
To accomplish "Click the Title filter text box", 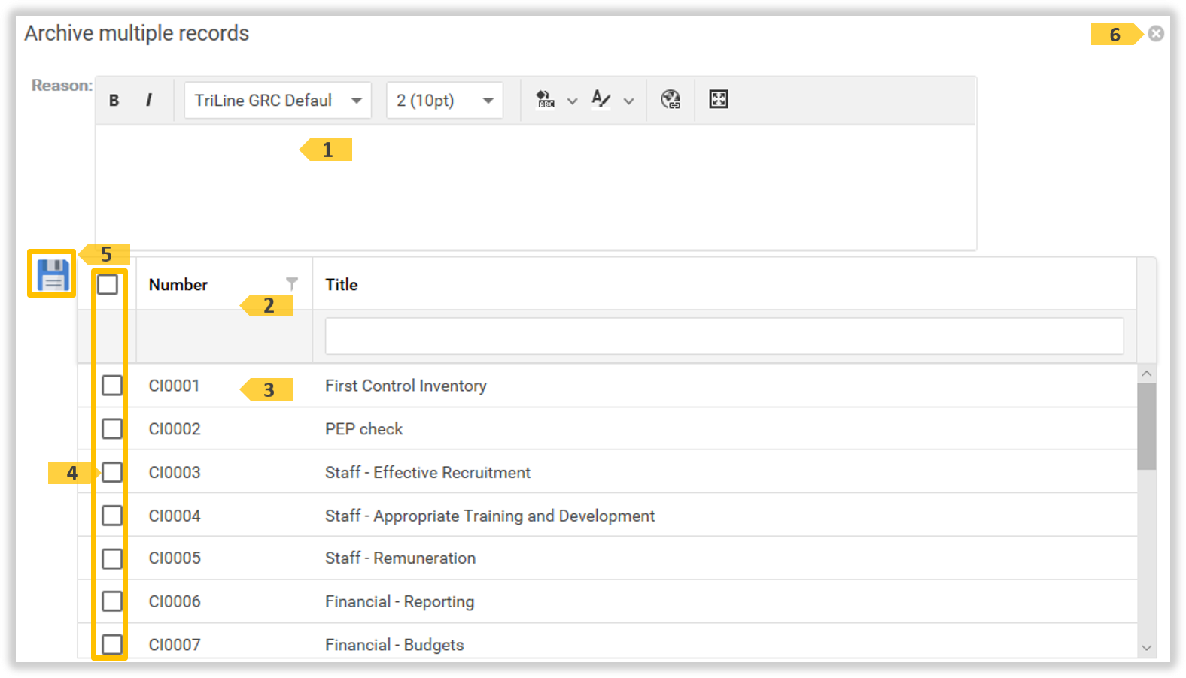I will coord(724,336).
